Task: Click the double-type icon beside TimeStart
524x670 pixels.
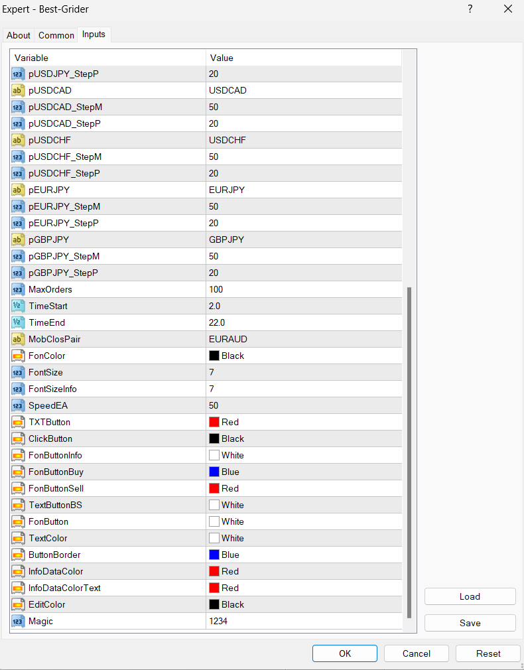Action: [x=19, y=306]
